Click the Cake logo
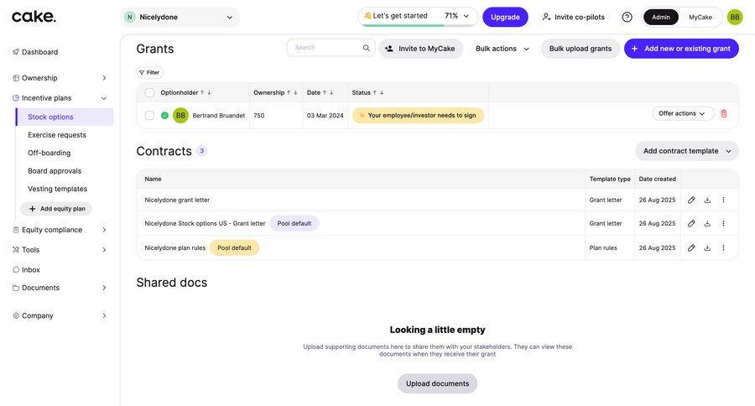 coord(34,17)
